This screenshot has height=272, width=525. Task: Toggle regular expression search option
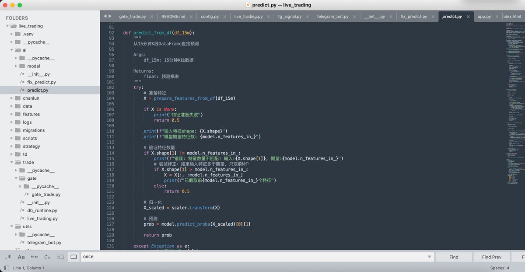[x=9, y=257]
